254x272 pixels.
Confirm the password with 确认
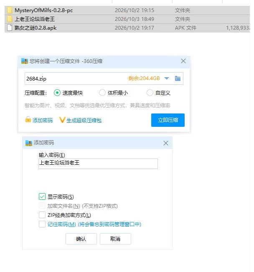[81, 239]
